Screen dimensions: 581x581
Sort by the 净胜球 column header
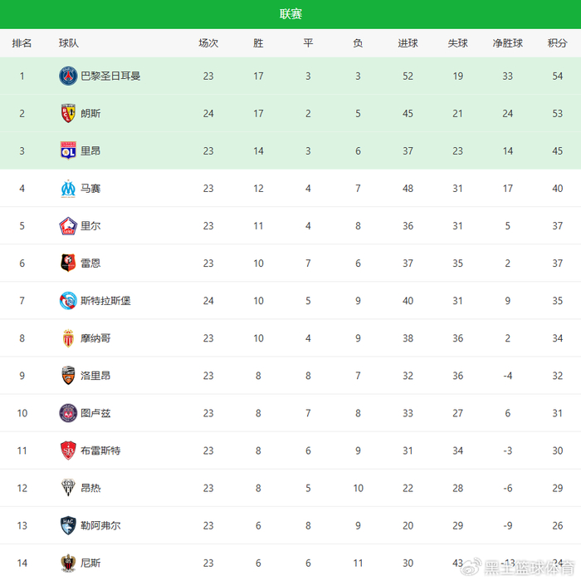click(x=507, y=43)
